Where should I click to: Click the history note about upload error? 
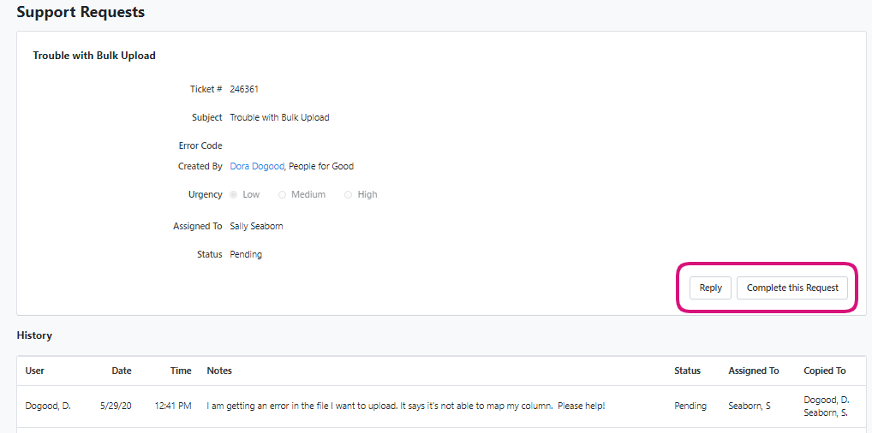pyautogui.click(x=405, y=406)
